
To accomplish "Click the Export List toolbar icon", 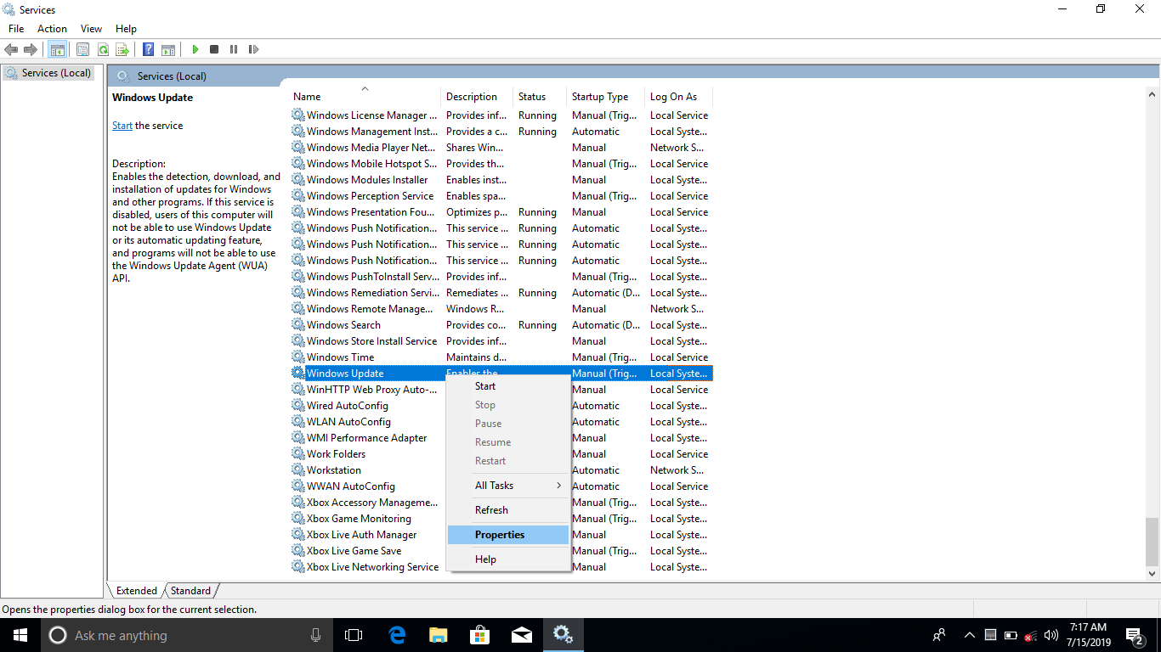I will click(x=122, y=49).
